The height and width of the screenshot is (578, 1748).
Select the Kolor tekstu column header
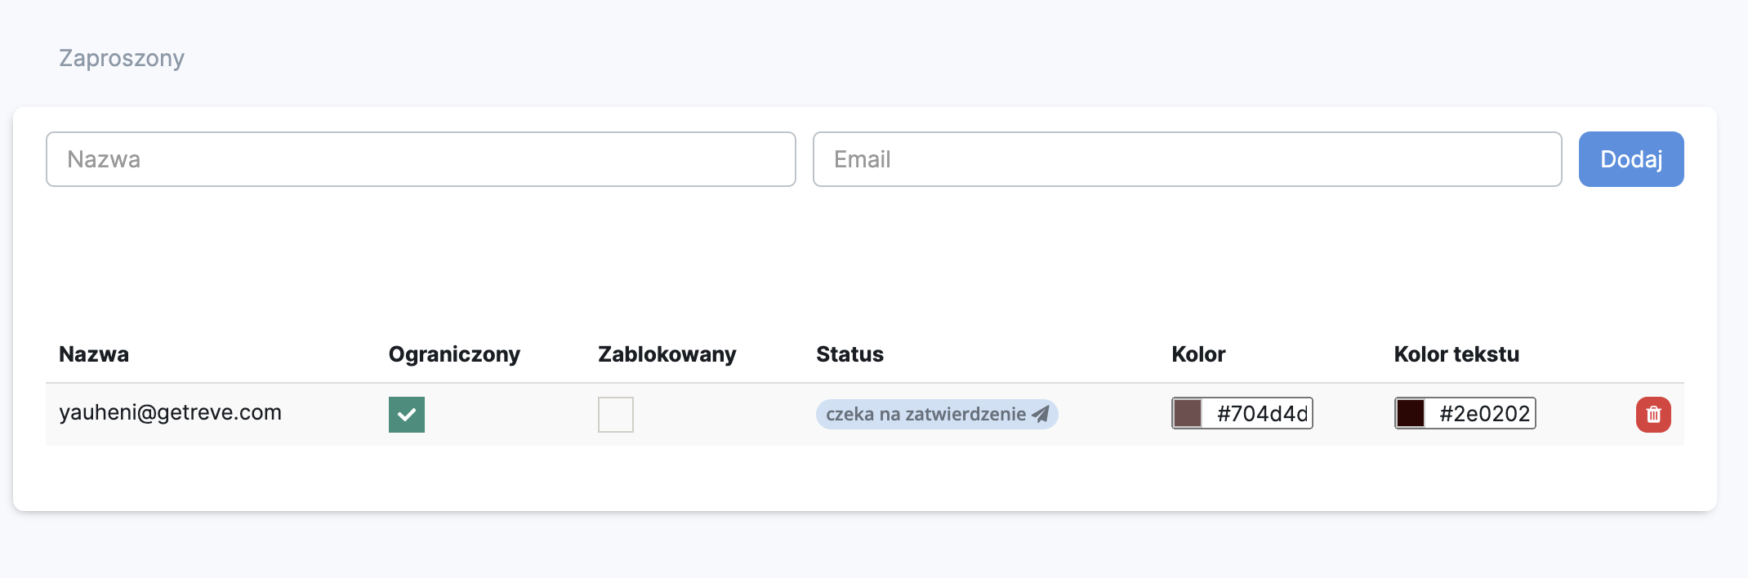click(x=1456, y=354)
